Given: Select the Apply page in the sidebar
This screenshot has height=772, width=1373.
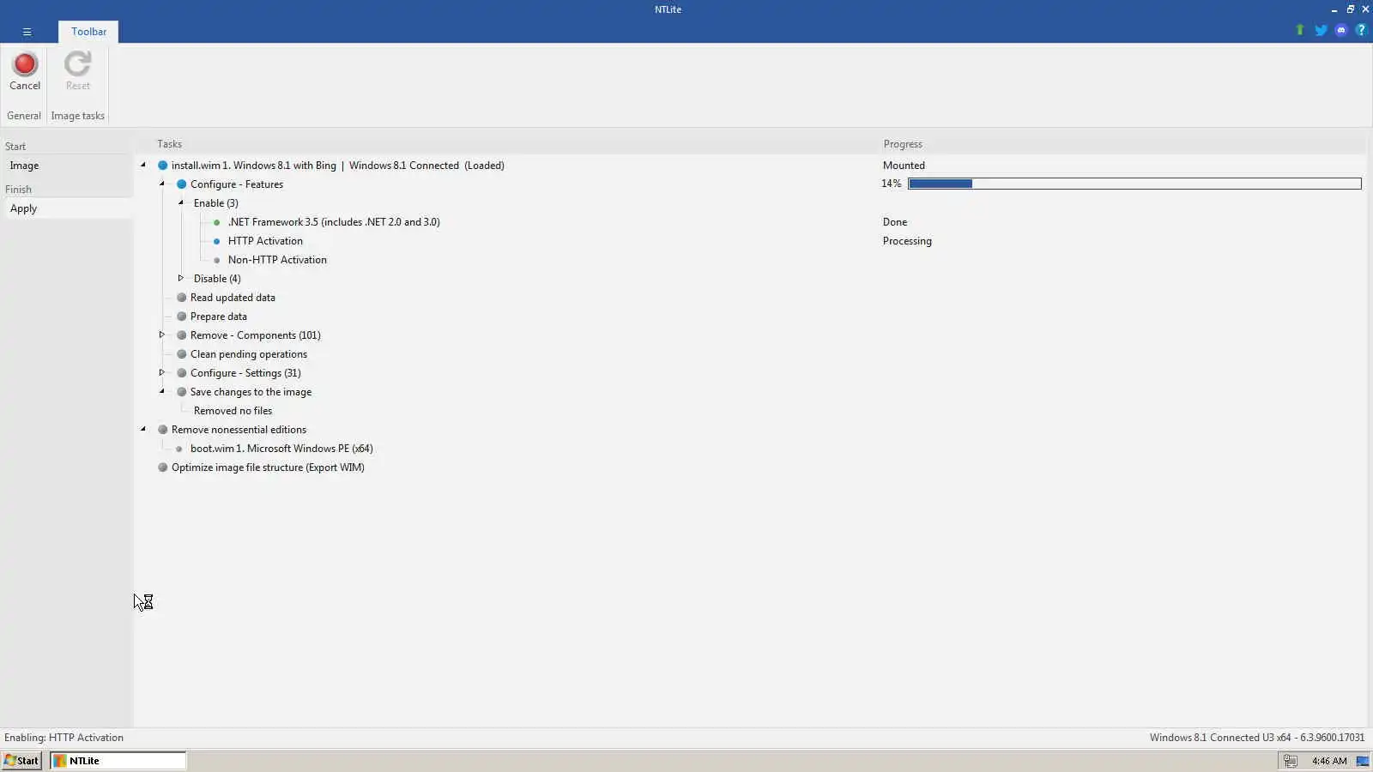Looking at the screenshot, I should coord(67,208).
